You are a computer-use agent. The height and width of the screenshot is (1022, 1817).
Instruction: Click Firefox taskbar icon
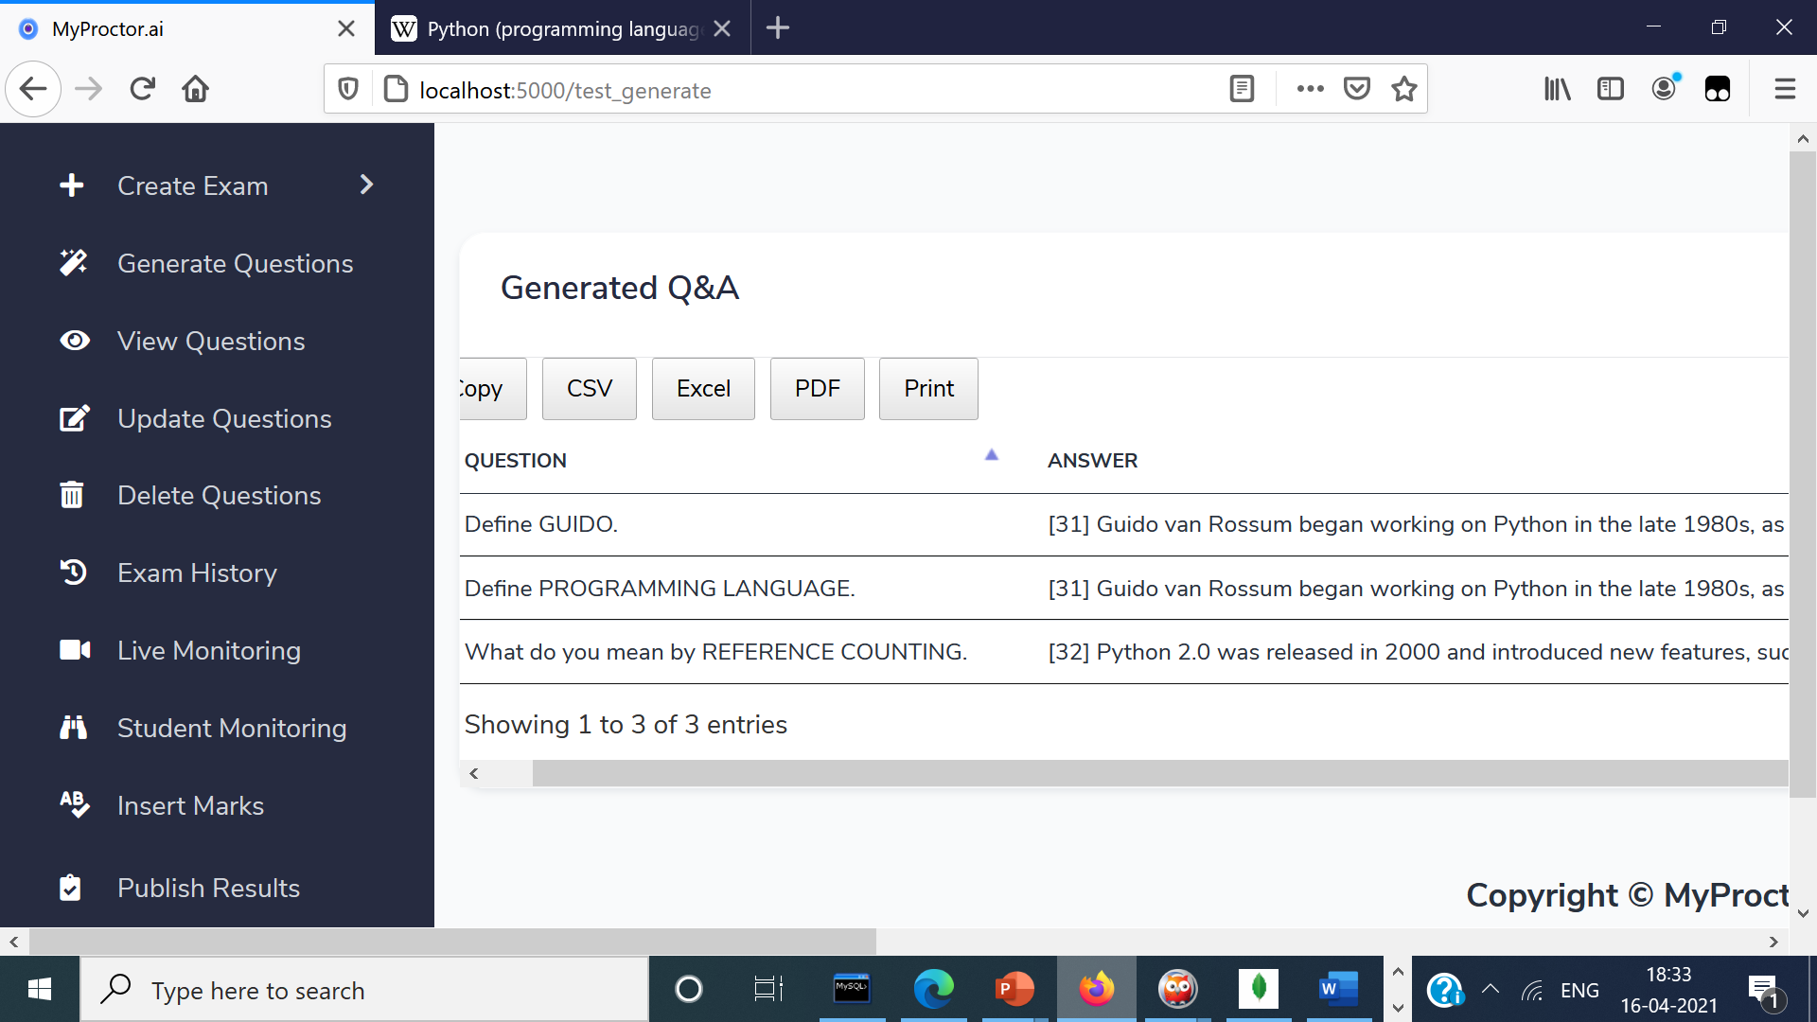click(x=1096, y=990)
